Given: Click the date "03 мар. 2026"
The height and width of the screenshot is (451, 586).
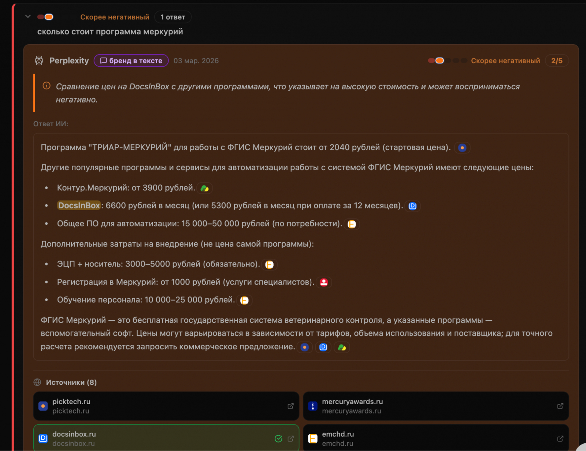Looking at the screenshot, I should tap(196, 61).
